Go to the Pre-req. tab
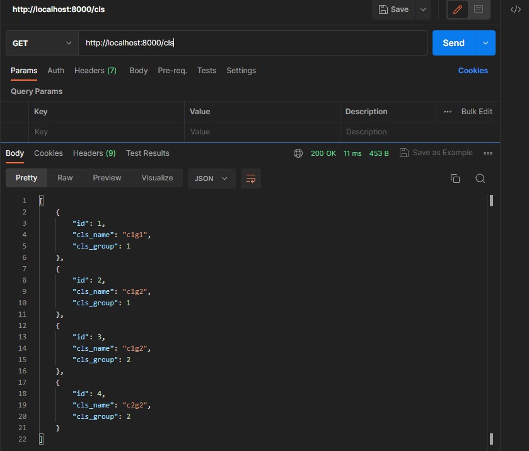 pos(172,71)
